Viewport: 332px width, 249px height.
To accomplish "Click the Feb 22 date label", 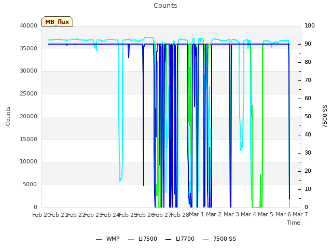I will point(76,215).
